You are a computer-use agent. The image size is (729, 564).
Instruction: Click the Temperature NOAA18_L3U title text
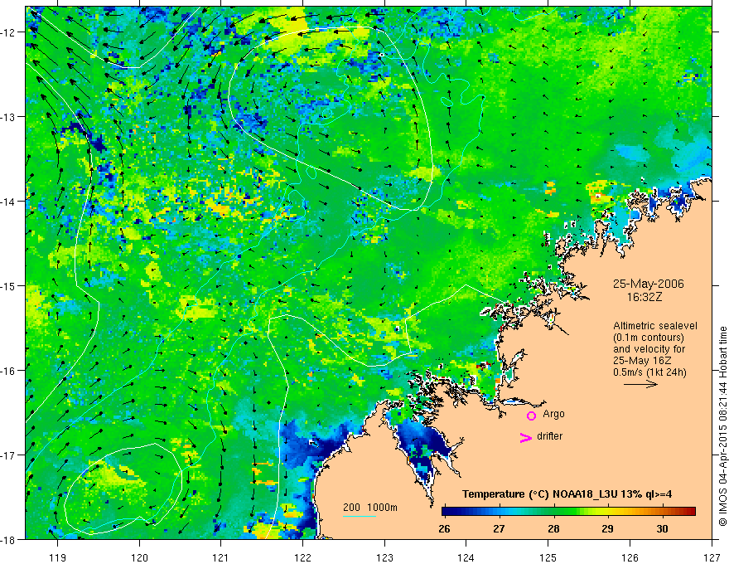pos(567,494)
